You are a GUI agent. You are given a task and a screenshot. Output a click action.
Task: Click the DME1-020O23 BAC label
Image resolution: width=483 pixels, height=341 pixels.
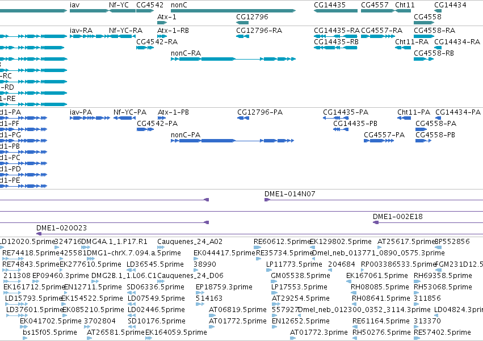(x=62, y=228)
